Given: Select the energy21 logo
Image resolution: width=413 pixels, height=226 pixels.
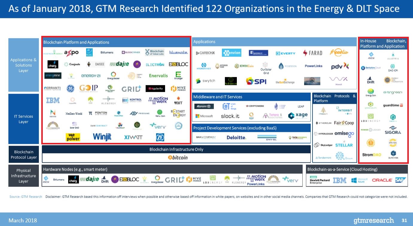Looking at the screenshot, I should tap(91, 76).
